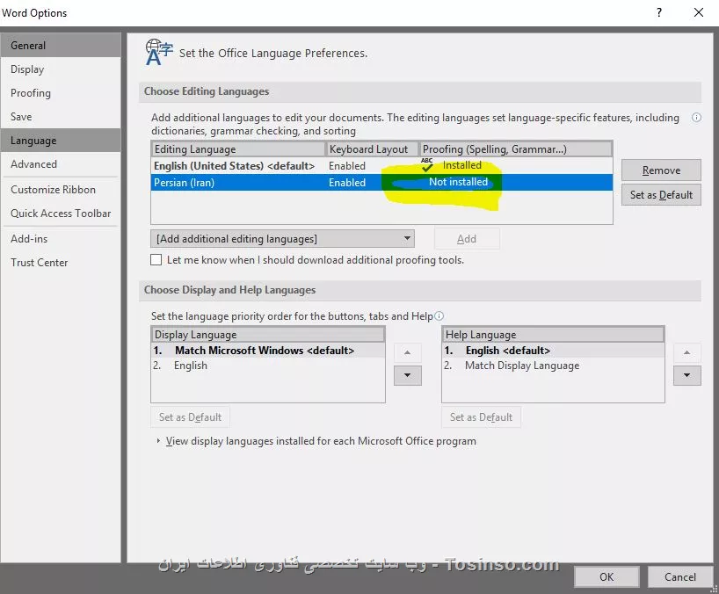Open the Add additional editing languages dropdown
The width and height of the screenshot is (719, 594).
click(282, 239)
